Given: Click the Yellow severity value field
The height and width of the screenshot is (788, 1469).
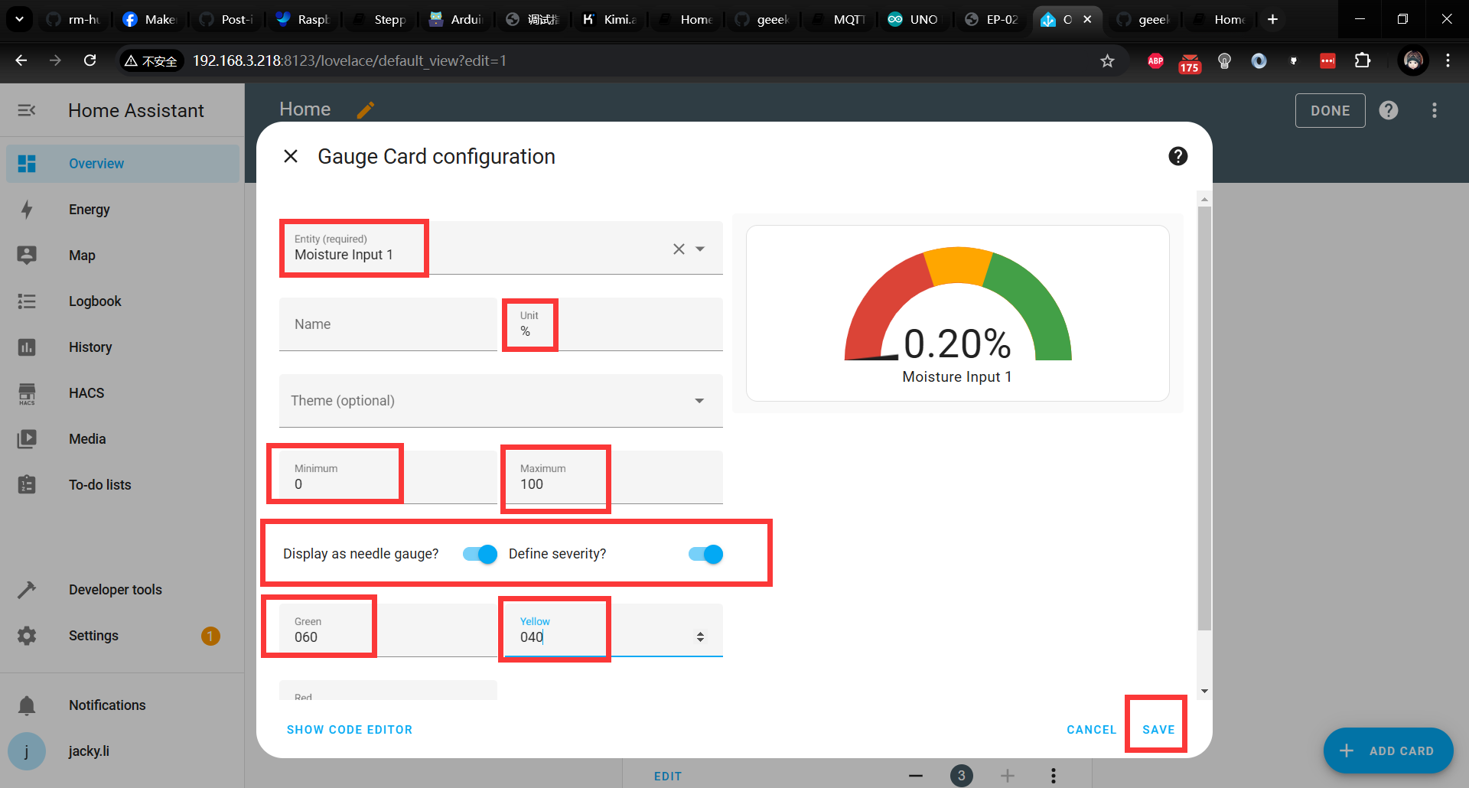Looking at the screenshot, I should click(x=614, y=630).
